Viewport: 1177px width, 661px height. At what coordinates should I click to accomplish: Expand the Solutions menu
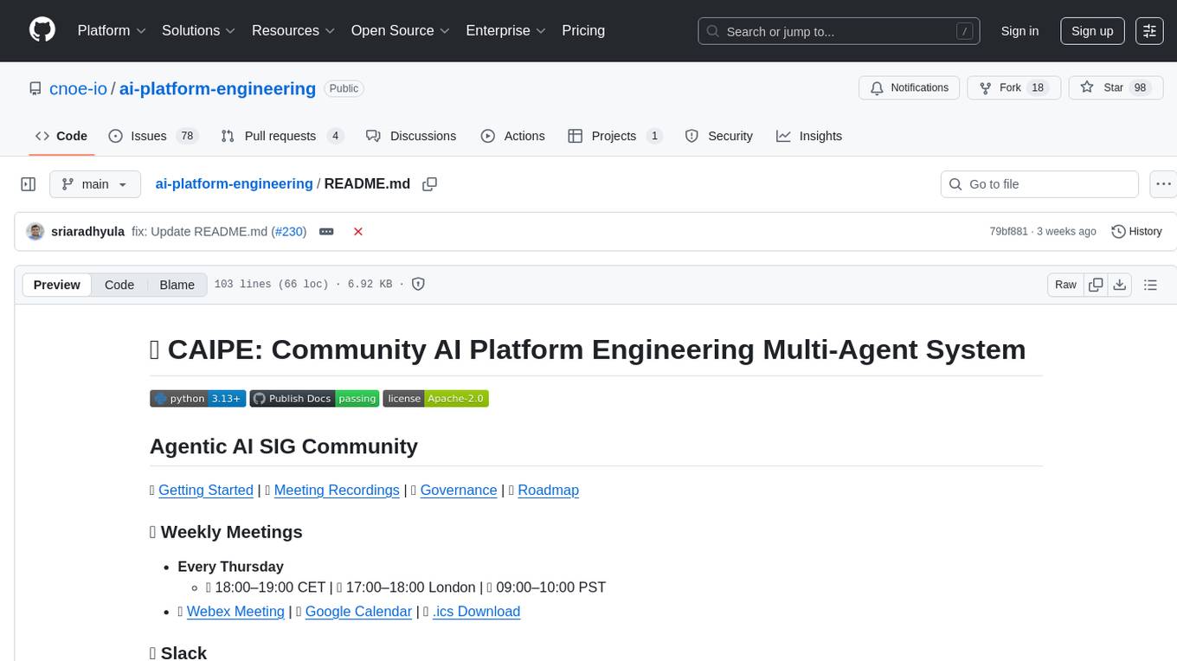coord(199,30)
